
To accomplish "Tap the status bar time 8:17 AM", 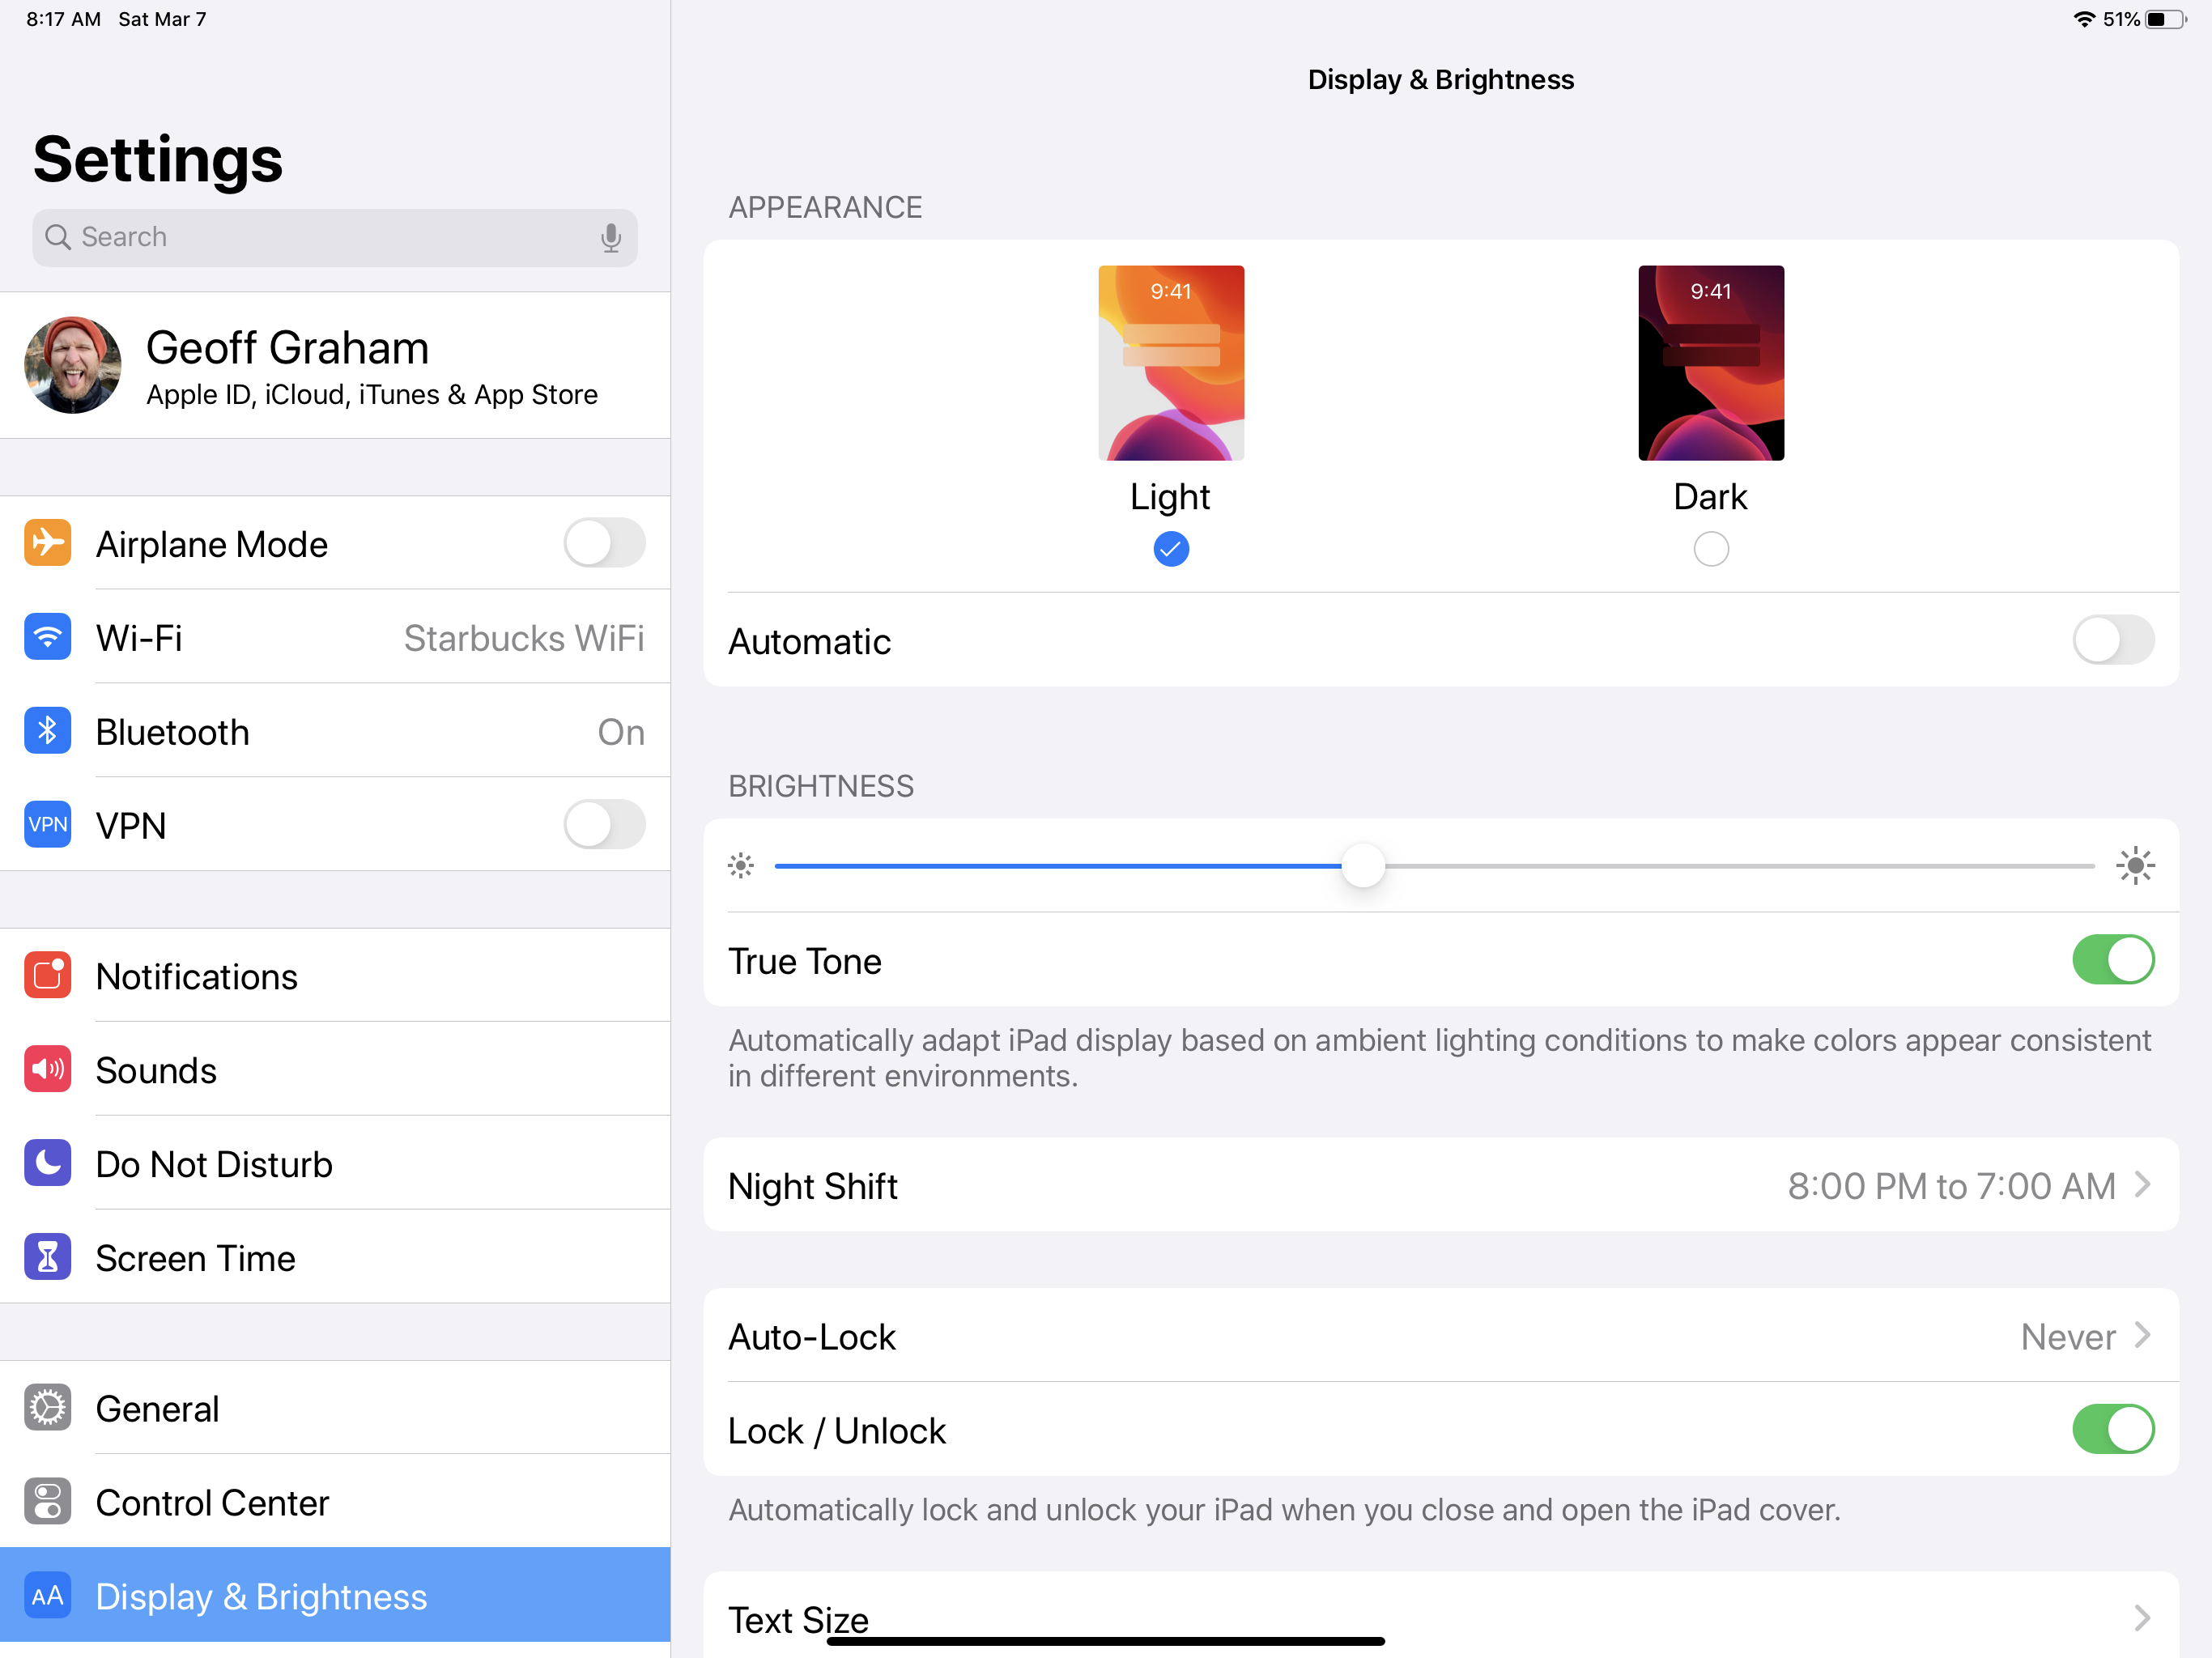I will click(63, 19).
